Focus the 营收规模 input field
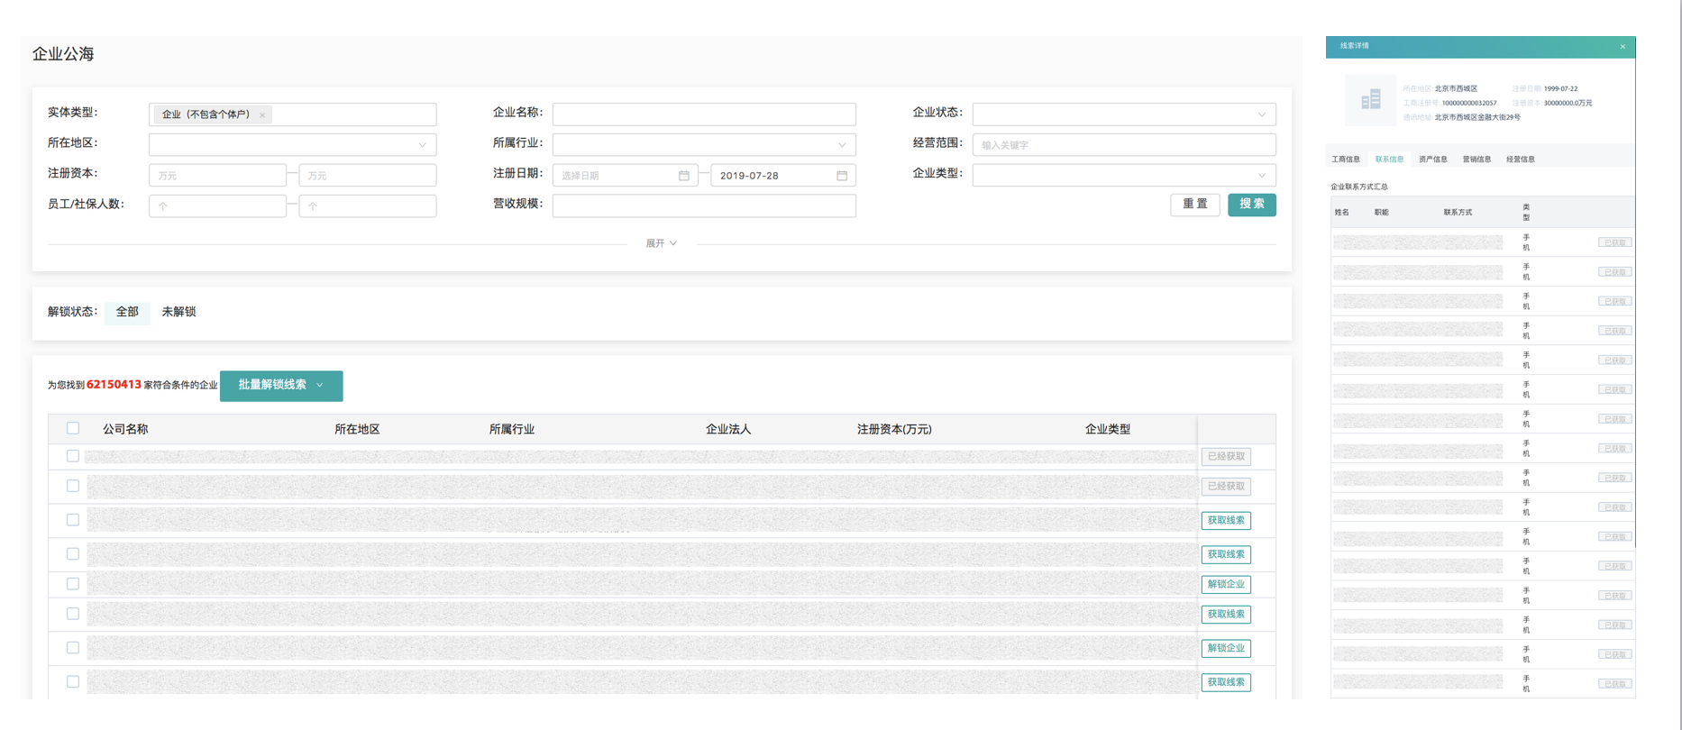The height and width of the screenshot is (730, 1682). pyautogui.click(x=704, y=205)
